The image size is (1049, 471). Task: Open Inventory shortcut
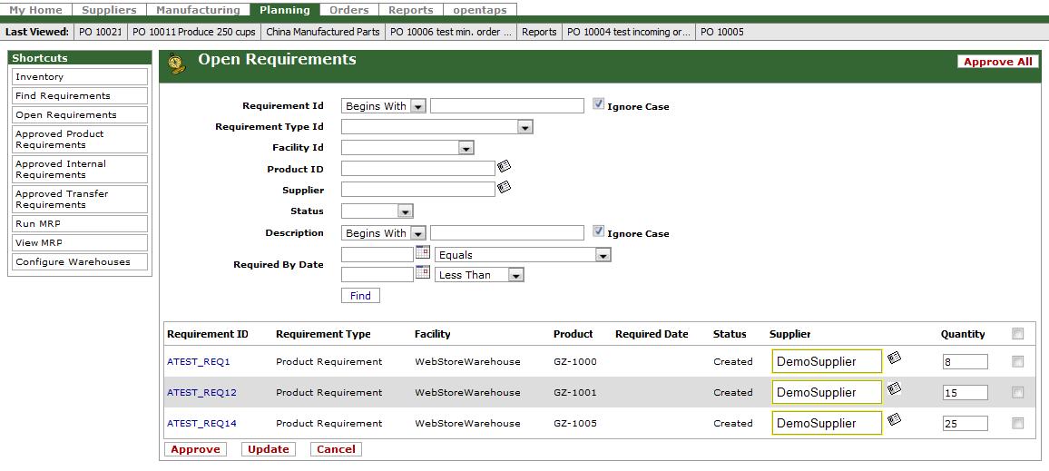click(x=80, y=77)
